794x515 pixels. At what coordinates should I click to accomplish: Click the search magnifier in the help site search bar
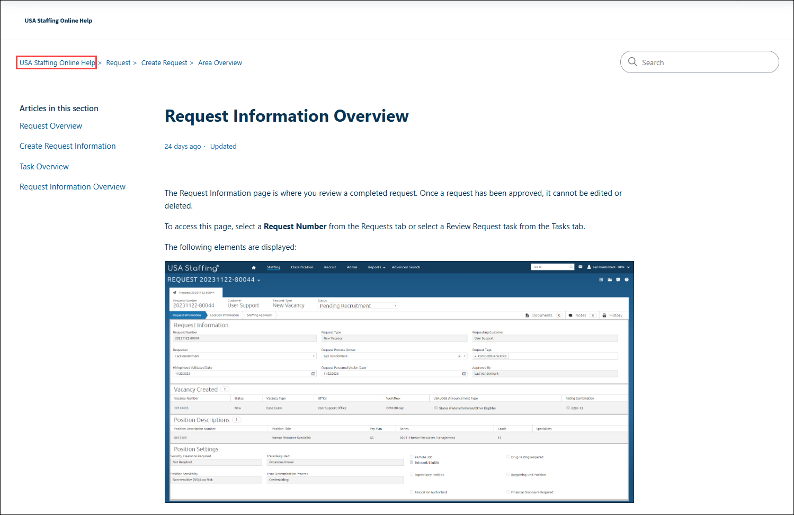[x=632, y=62]
